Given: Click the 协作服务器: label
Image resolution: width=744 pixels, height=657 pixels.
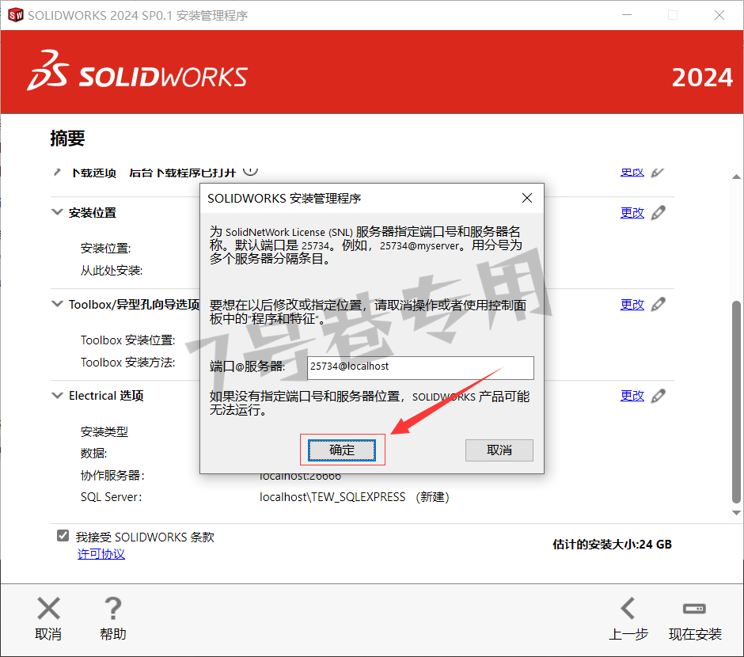Looking at the screenshot, I should (112, 475).
